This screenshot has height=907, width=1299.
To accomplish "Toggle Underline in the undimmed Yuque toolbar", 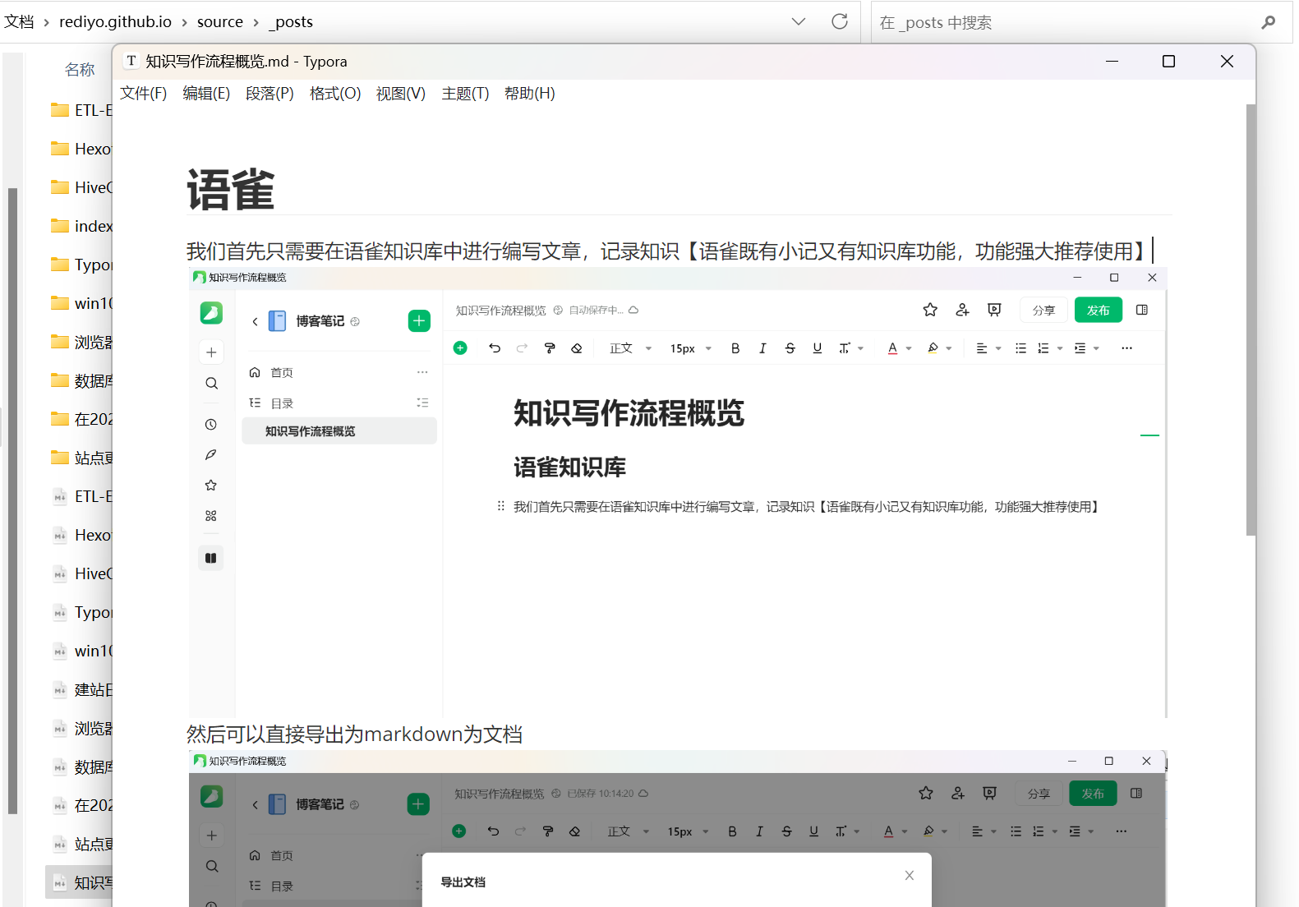I will tap(817, 348).
